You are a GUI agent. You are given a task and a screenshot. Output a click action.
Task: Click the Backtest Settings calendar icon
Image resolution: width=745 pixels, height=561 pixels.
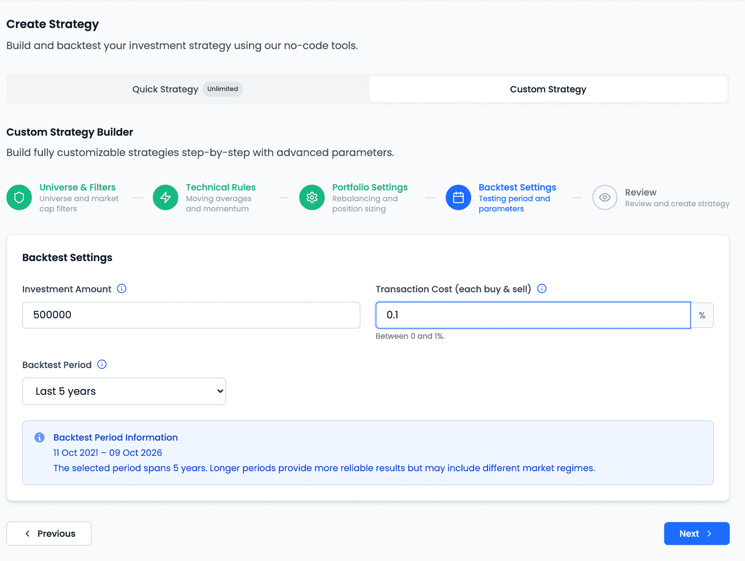[459, 197]
